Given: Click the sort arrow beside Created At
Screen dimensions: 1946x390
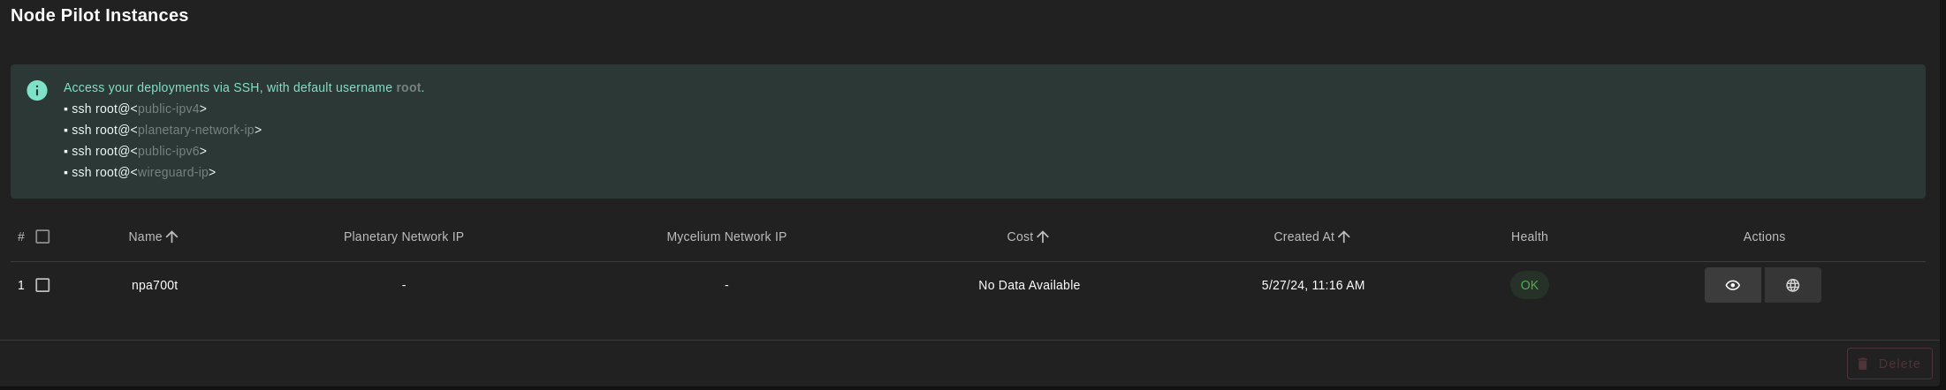Looking at the screenshot, I should click(1344, 236).
